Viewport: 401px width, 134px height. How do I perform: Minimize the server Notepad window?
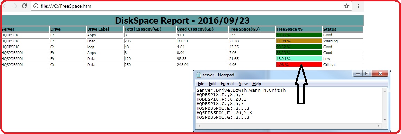[358, 74]
